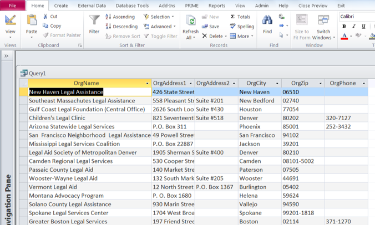The width and height of the screenshot is (375, 225).
Task: Switch to the Database Tools tab
Action: (x=132, y=6)
